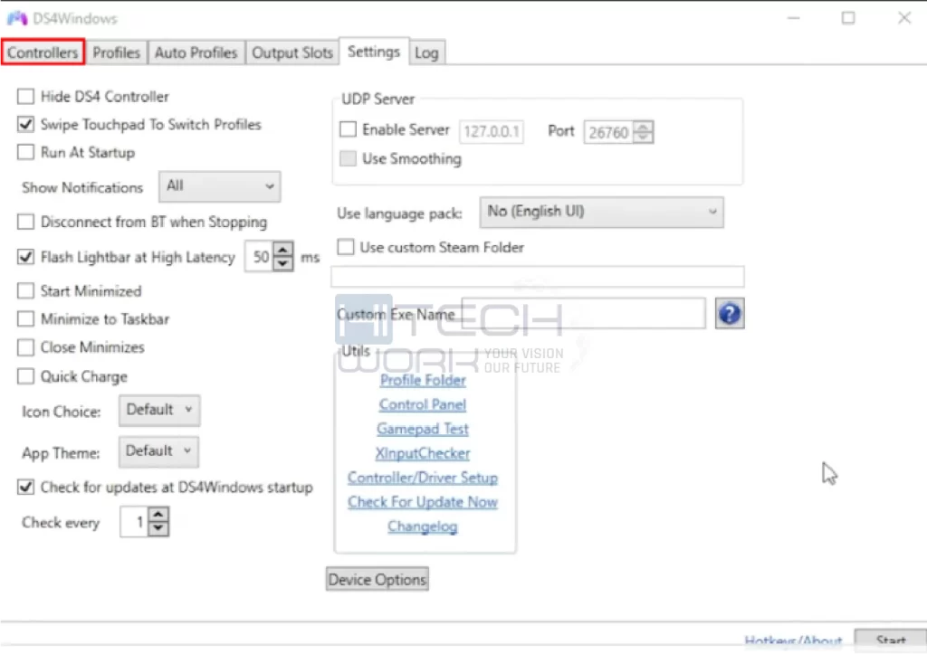The height and width of the screenshot is (654, 927).
Task: Open the Profiles tab
Action: click(x=117, y=52)
